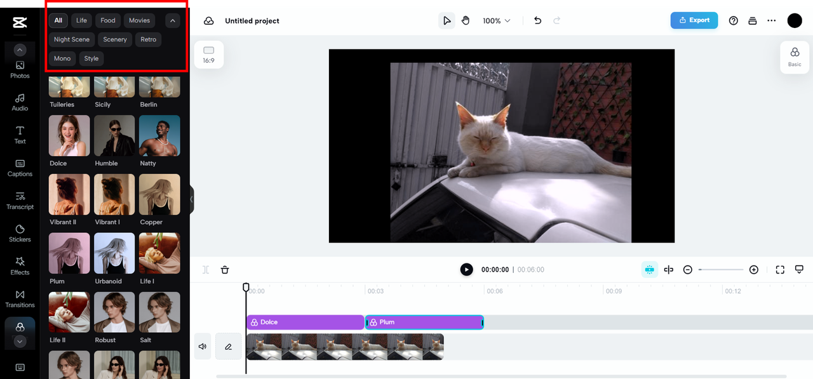Select the All filter category
Viewport: 813px width, 379px height.
click(58, 21)
